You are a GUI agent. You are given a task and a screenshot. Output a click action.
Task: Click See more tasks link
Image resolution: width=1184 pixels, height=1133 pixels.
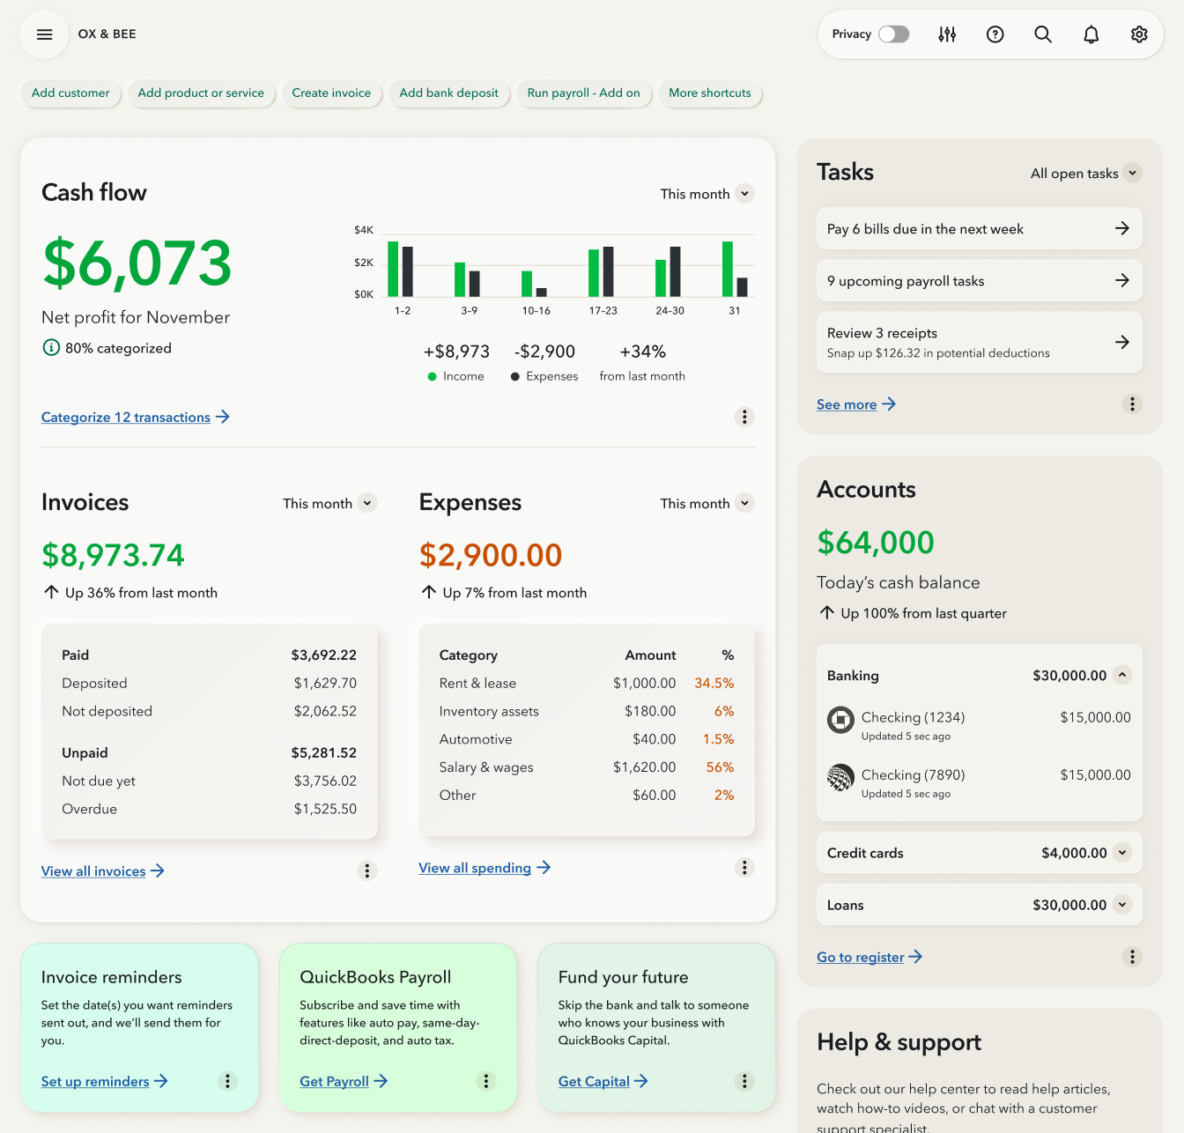(x=856, y=404)
